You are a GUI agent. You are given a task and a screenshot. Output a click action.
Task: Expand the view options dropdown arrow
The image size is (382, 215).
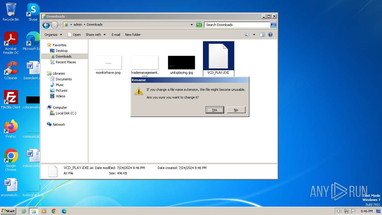coord(254,35)
